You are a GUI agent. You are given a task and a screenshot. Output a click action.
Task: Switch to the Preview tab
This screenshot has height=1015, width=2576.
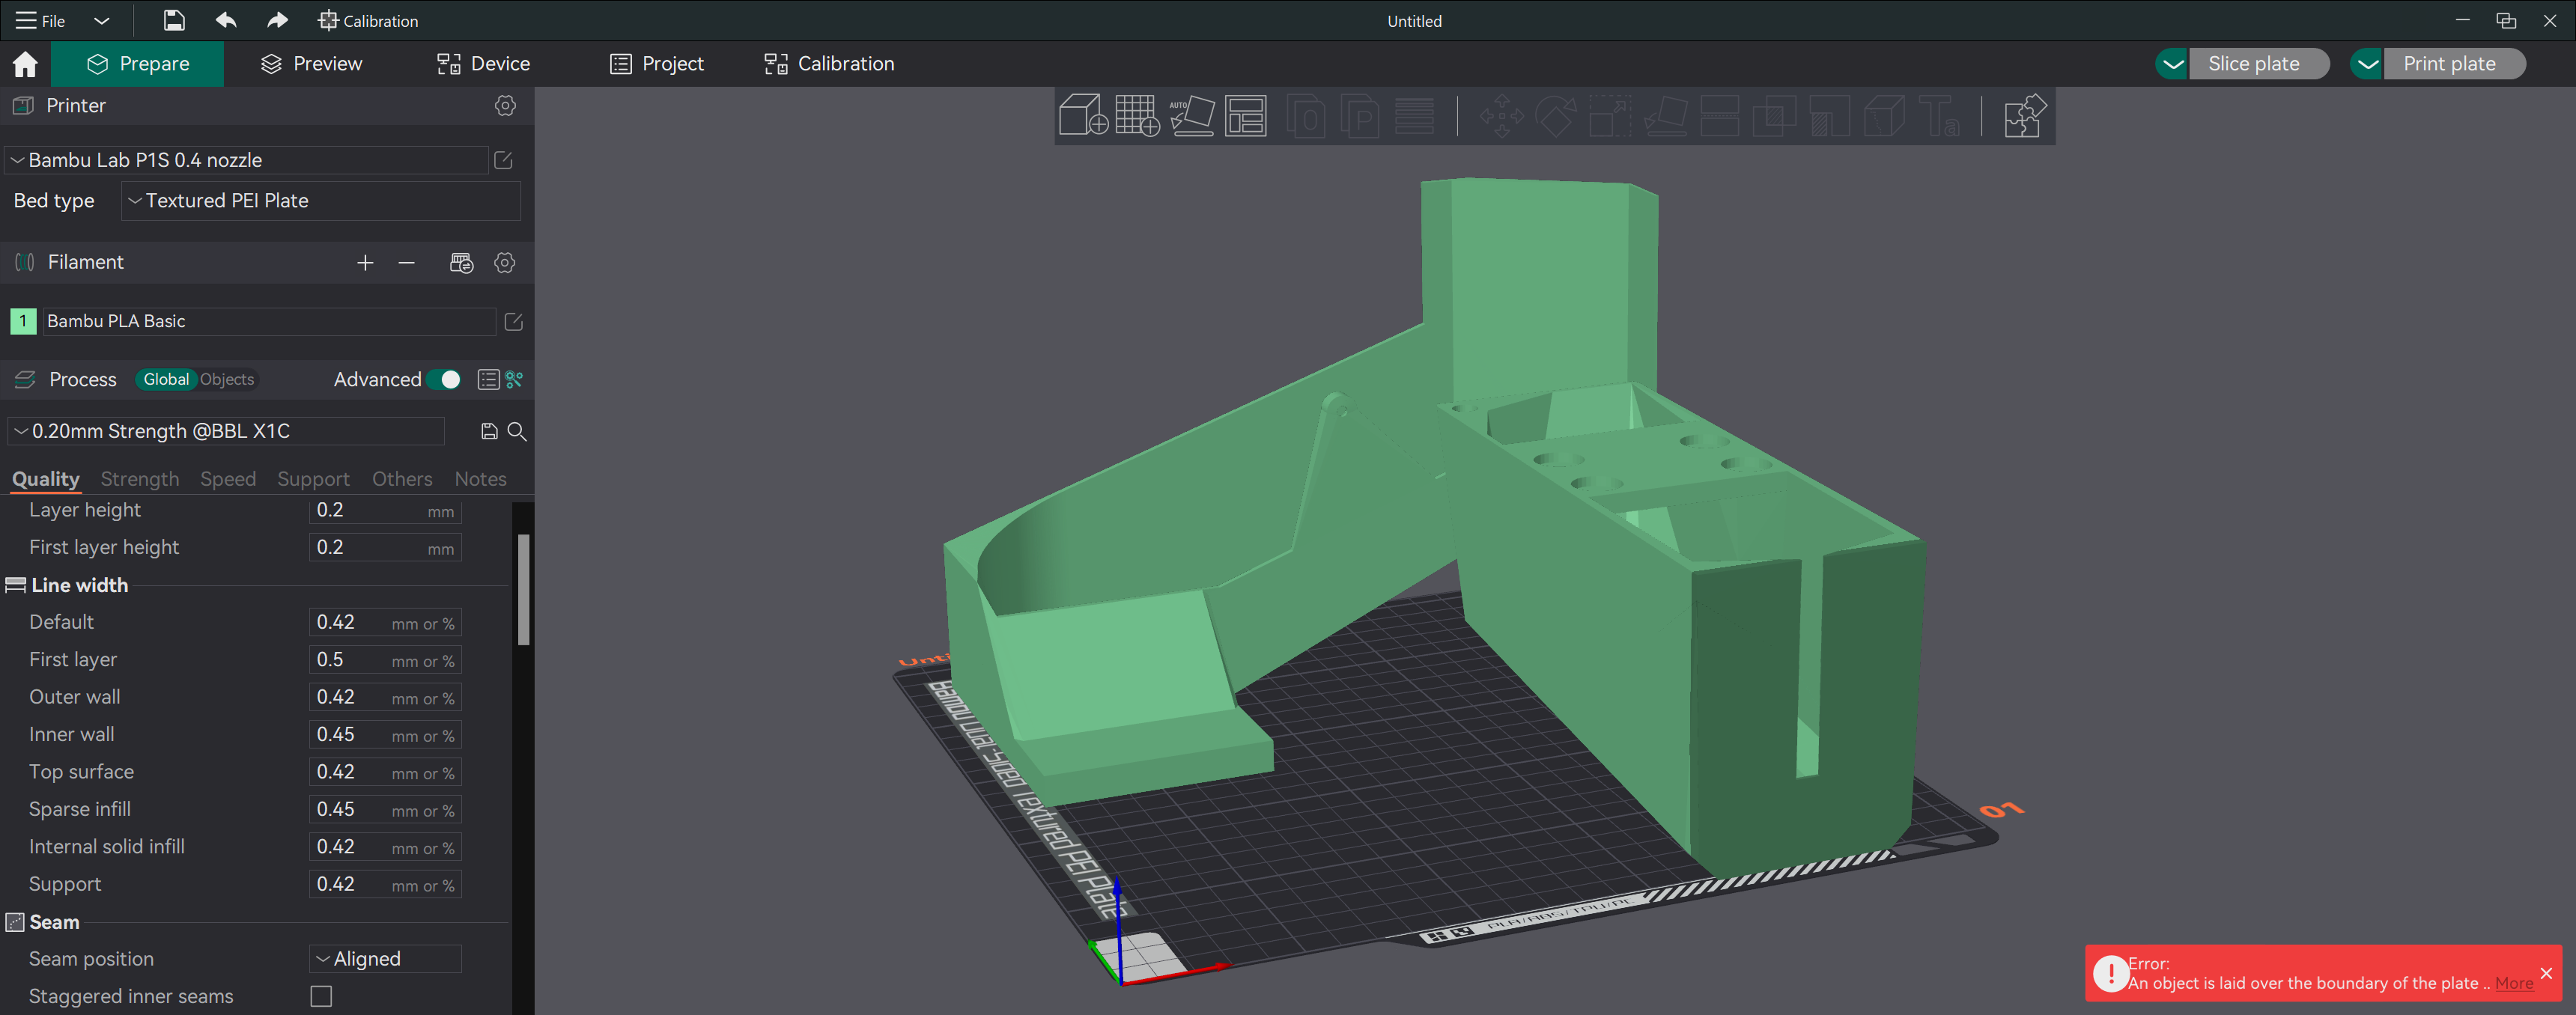(x=310, y=63)
